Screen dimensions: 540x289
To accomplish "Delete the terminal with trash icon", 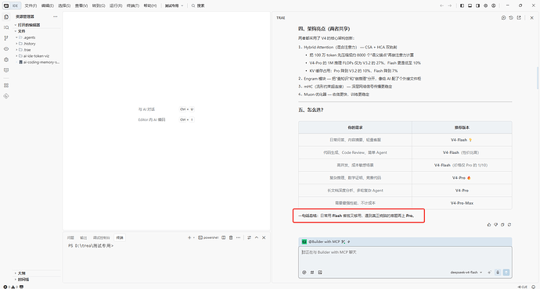I will [231, 237].
